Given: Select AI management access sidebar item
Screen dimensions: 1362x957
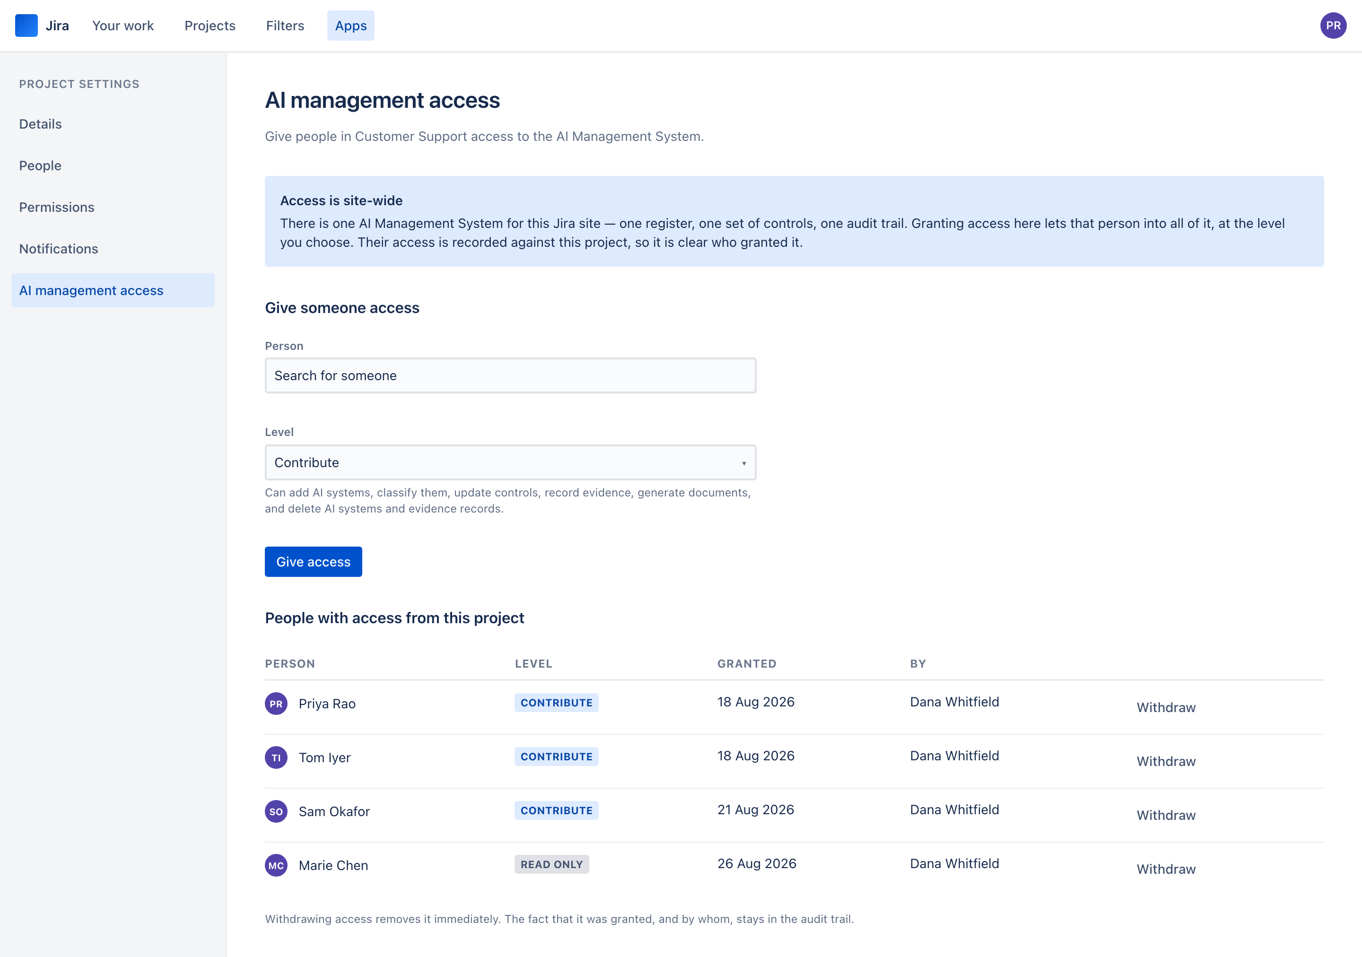Looking at the screenshot, I should (113, 290).
